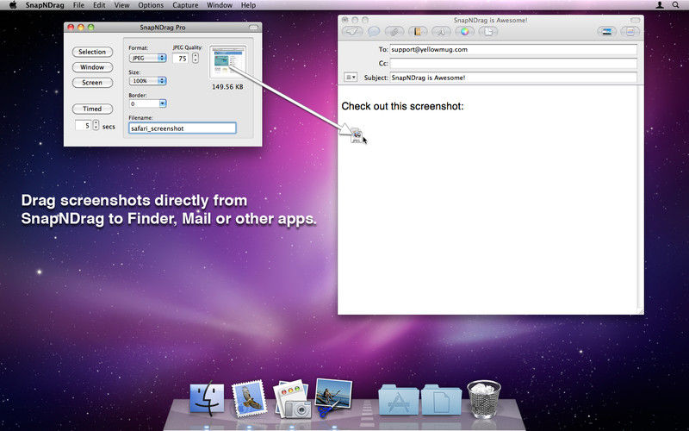
Task: Click the text 'Check out this screenshot:'
Action: (x=402, y=106)
